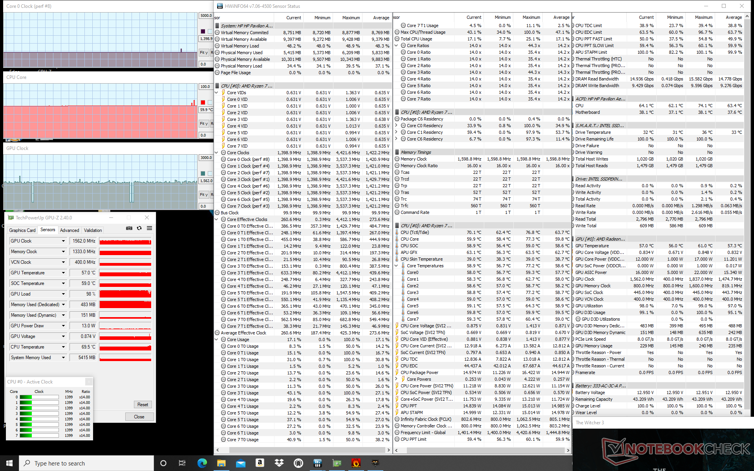Collapse the Core Temperatures tree node
Viewport: 754px width, 471px height.
coord(396,266)
